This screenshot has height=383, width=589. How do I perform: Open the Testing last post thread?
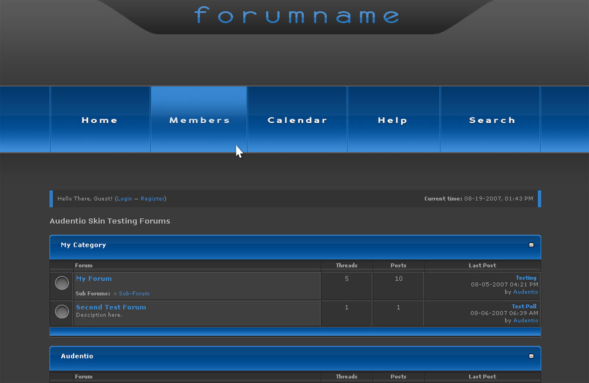pyautogui.click(x=526, y=278)
